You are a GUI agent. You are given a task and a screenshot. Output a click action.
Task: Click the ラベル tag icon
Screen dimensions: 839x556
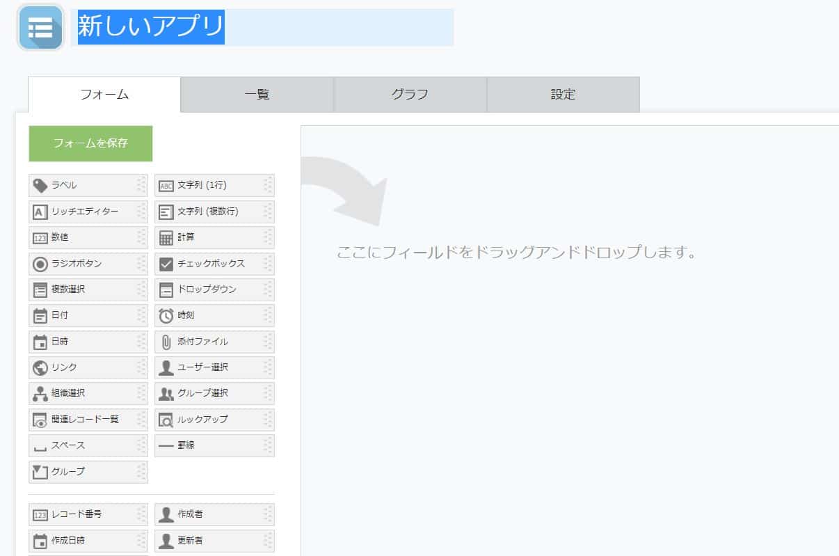(40, 185)
